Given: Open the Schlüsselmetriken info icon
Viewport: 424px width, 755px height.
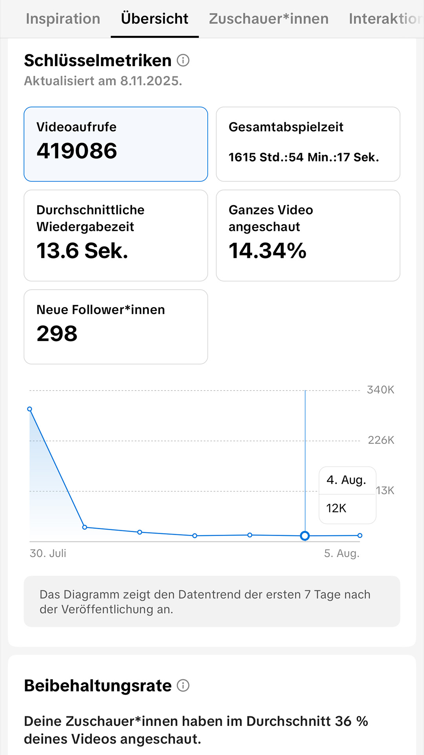Looking at the screenshot, I should pyautogui.click(x=183, y=60).
